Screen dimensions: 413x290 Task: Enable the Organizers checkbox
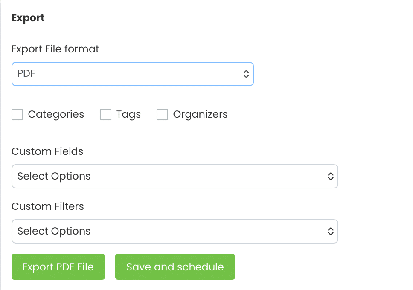162,114
